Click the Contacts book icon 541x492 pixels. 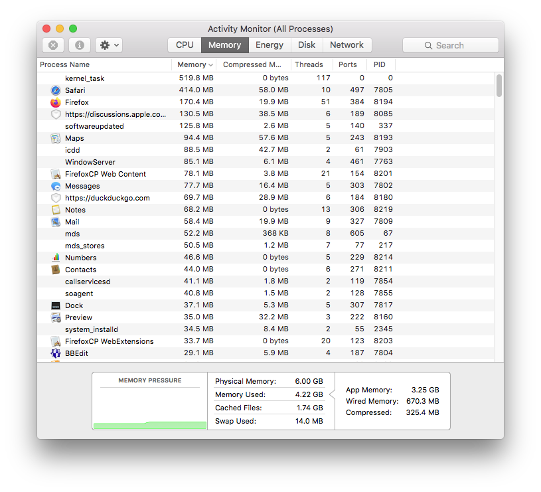click(x=56, y=270)
